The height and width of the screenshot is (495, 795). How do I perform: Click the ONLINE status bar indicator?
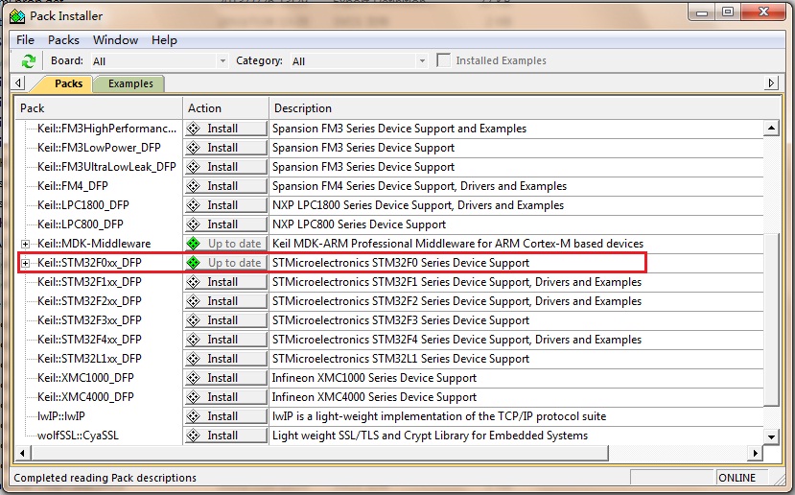click(x=737, y=478)
